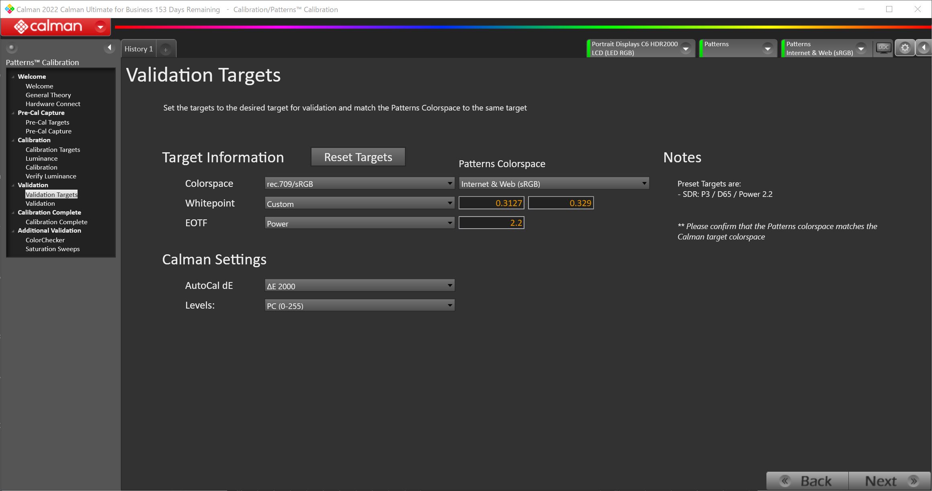Open the Verify Luminance page

point(51,176)
